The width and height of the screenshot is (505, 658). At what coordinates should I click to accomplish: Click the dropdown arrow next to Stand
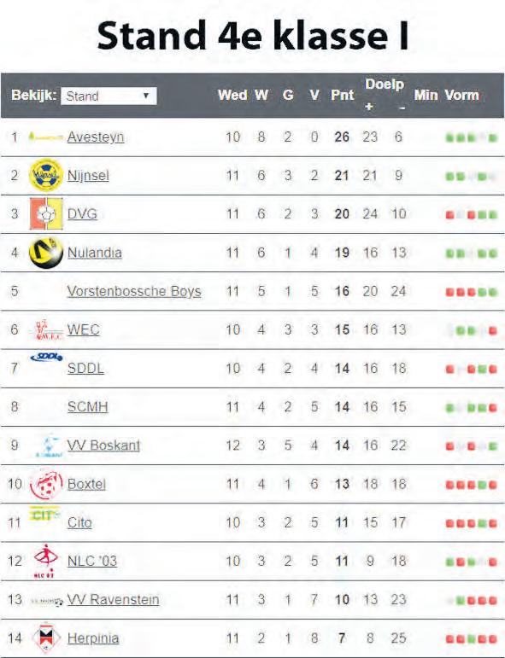[146, 96]
